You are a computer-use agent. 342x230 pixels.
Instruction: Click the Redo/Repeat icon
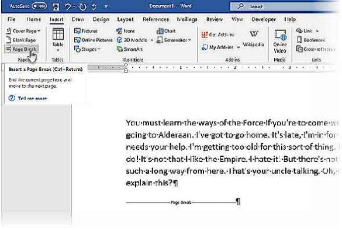[82, 6]
